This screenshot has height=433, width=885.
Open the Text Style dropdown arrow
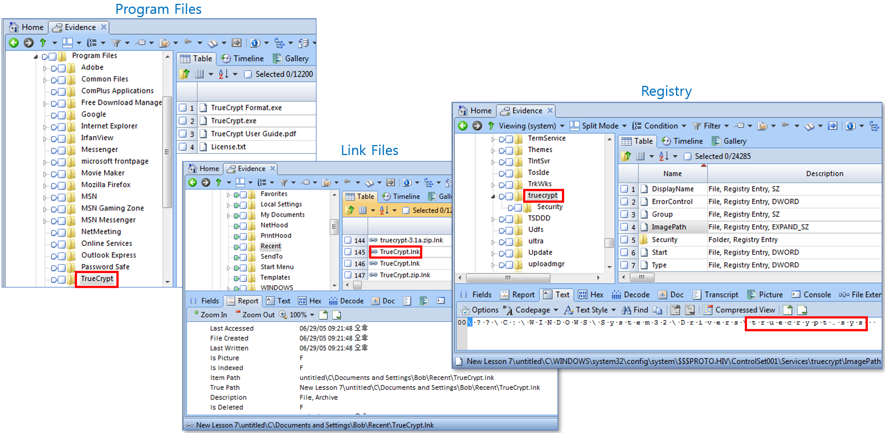click(x=613, y=310)
